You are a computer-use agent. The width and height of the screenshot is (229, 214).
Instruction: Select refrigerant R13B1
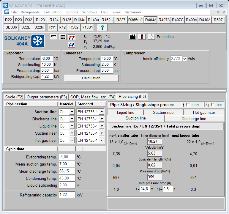pos(87,27)
